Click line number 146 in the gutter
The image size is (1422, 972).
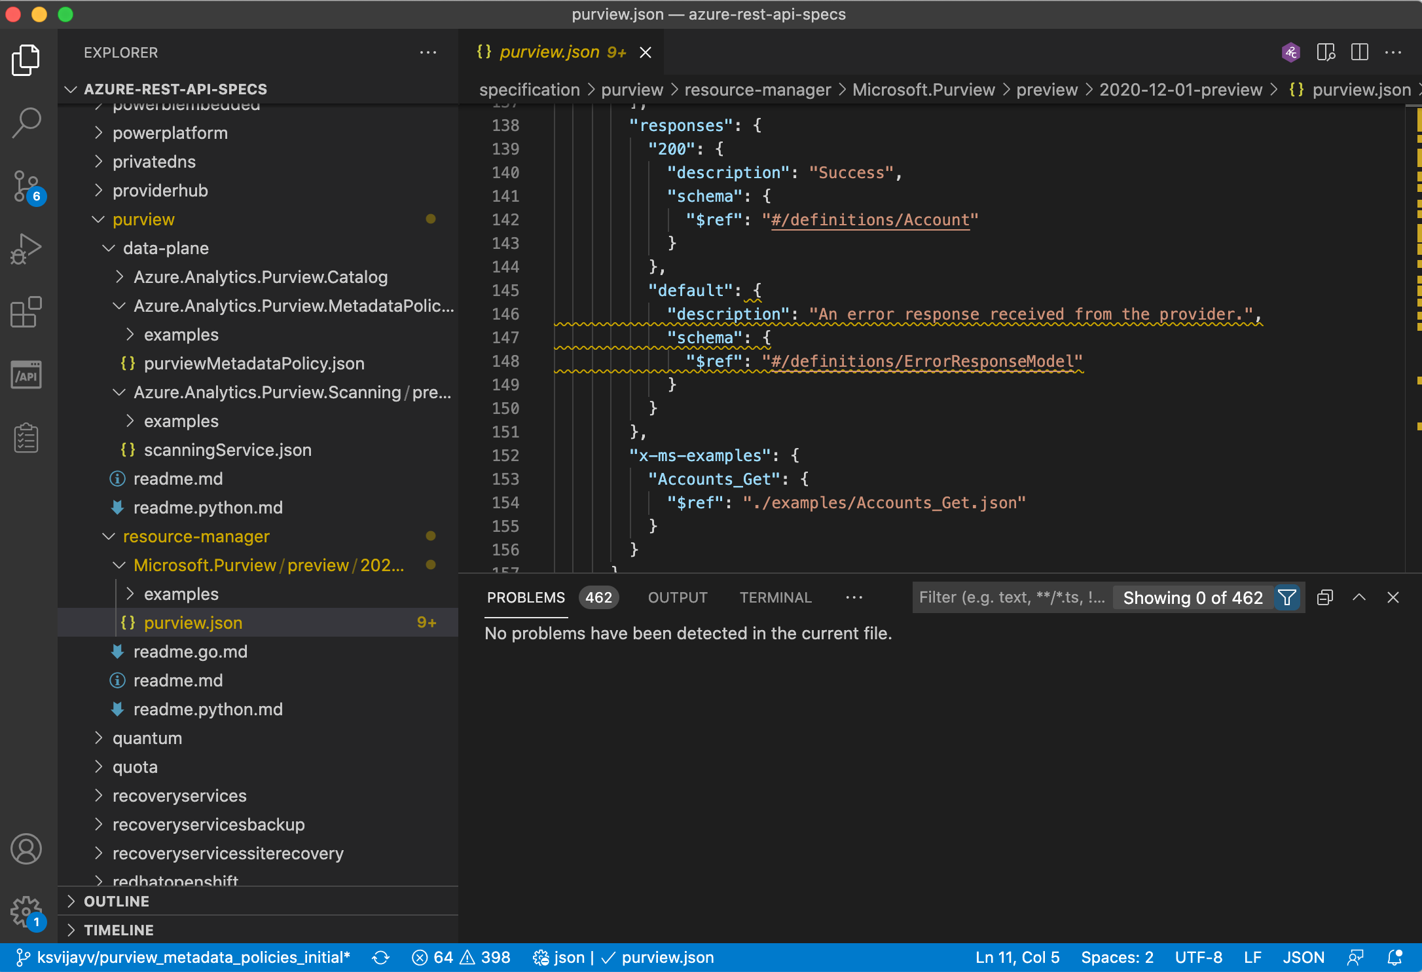tap(505, 314)
